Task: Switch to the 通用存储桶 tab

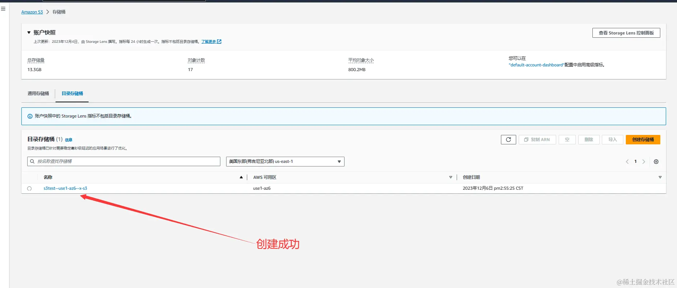Action: click(38, 94)
